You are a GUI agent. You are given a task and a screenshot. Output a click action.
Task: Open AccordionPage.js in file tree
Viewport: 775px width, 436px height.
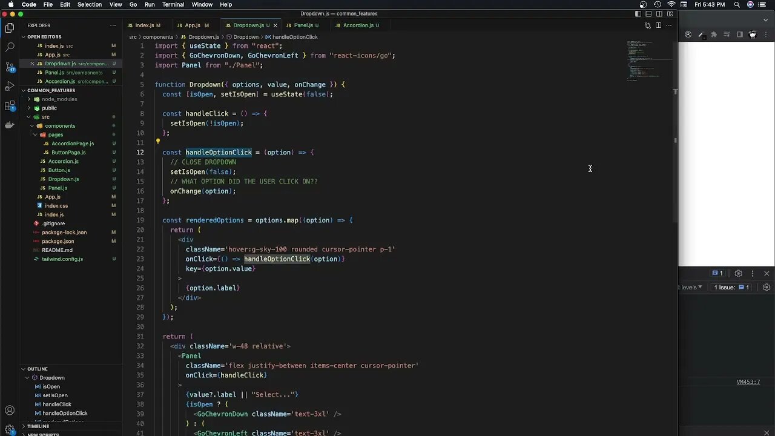[x=73, y=144]
